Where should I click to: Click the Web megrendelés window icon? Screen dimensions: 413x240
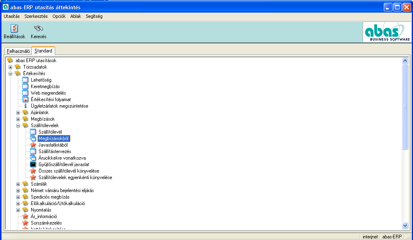coord(25,93)
